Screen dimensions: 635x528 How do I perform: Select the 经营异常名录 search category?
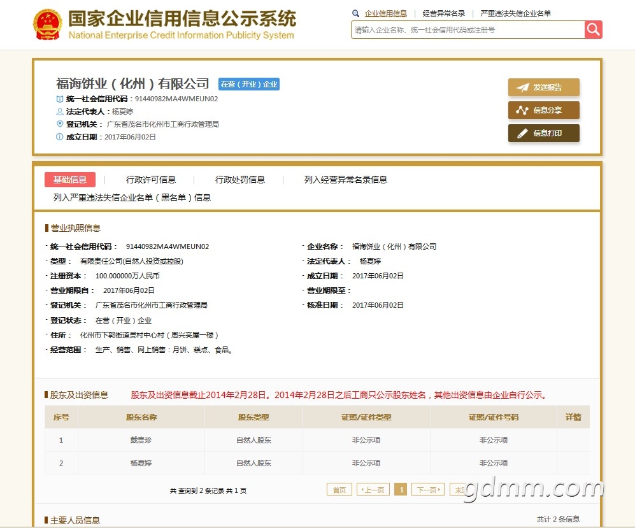[444, 13]
